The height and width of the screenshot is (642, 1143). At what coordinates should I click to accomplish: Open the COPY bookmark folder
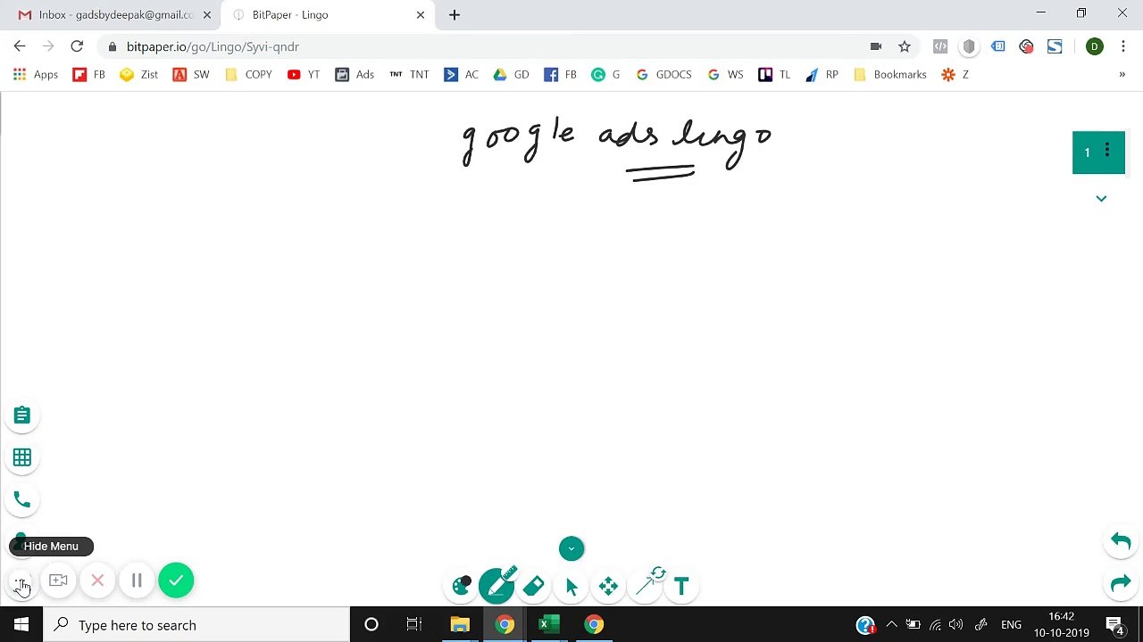pos(248,75)
